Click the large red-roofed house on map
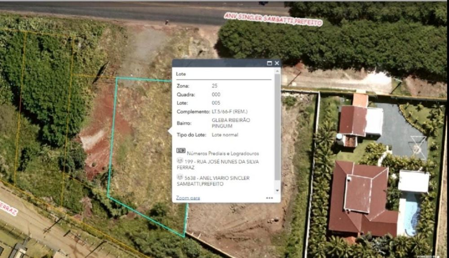The width and height of the screenshot is (449, 258). pos(361,198)
